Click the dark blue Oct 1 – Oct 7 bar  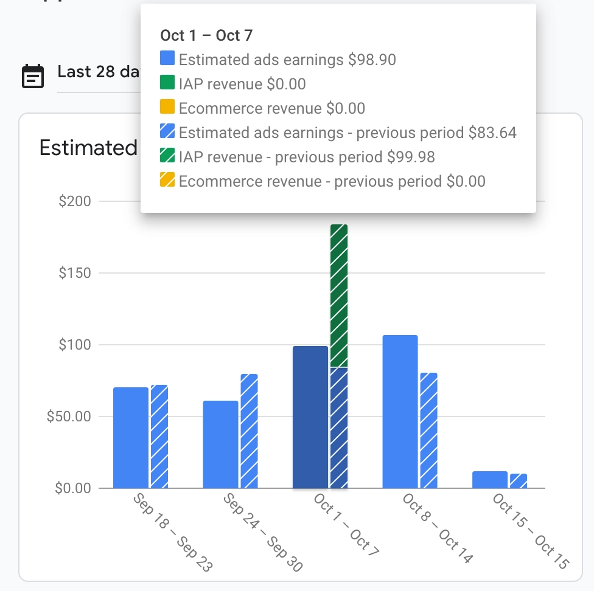pos(310,417)
